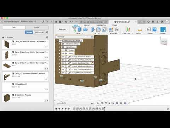
Task: Open the notifications icon in title bar
Action: pos(158,22)
